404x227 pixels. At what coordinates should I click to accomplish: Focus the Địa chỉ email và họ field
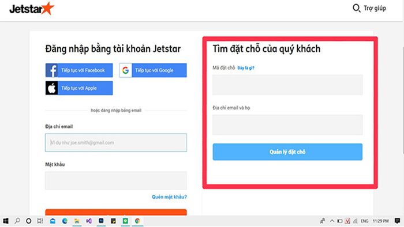click(287, 125)
